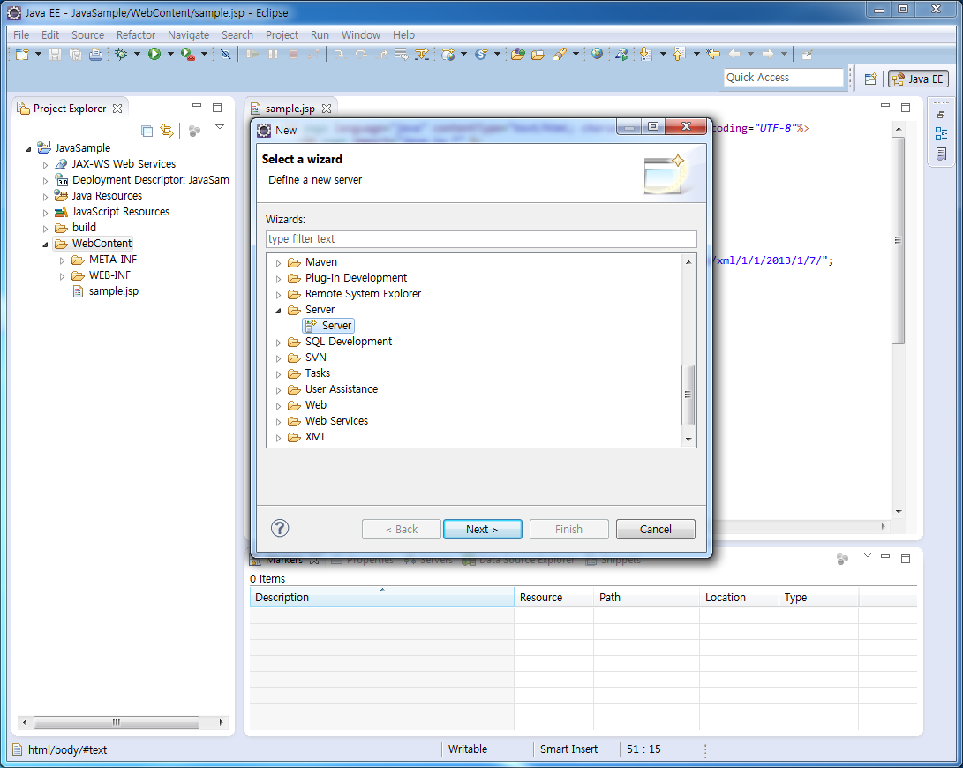Click the wizard list vertical scrollbar thumb
Image resolution: width=963 pixels, height=768 pixels.
(688, 395)
